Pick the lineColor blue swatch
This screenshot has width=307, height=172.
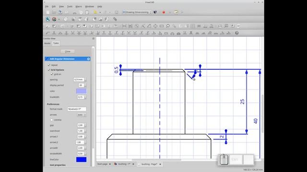(81, 160)
